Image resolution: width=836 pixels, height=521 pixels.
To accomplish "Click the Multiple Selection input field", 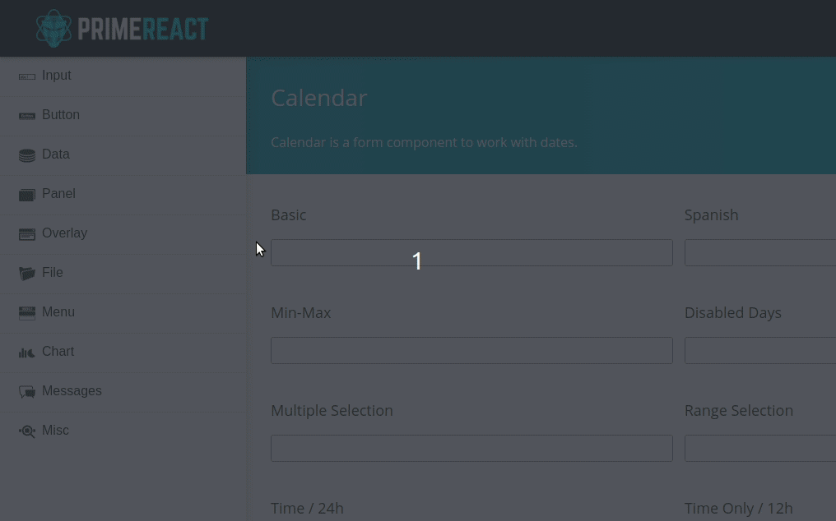I will pyautogui.click(x=471, y=448).
